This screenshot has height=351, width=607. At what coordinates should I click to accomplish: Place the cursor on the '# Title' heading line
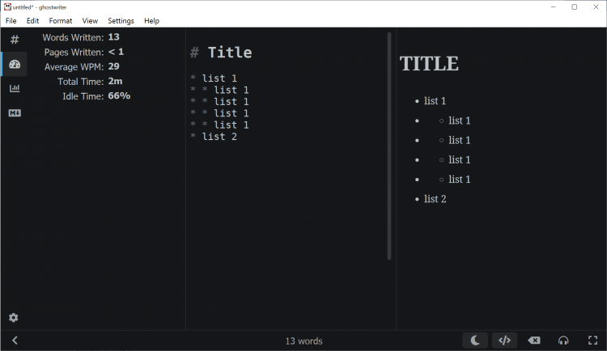click(229, 53)
